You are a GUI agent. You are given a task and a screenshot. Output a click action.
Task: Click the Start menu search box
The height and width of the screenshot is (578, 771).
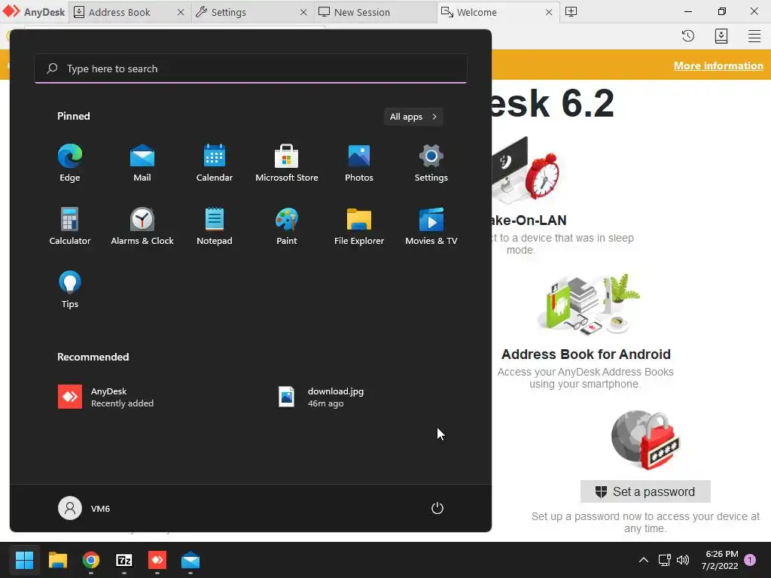(x=250, y=68)
